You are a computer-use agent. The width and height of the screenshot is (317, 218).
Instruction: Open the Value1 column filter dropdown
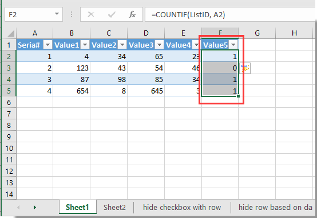point(85,45)
